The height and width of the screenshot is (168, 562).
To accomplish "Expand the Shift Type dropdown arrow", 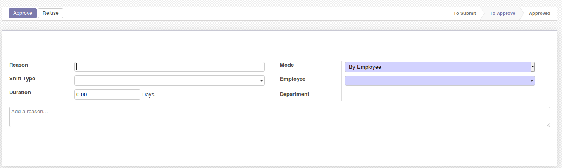I will pyautogui.click(x=262, y=81).
